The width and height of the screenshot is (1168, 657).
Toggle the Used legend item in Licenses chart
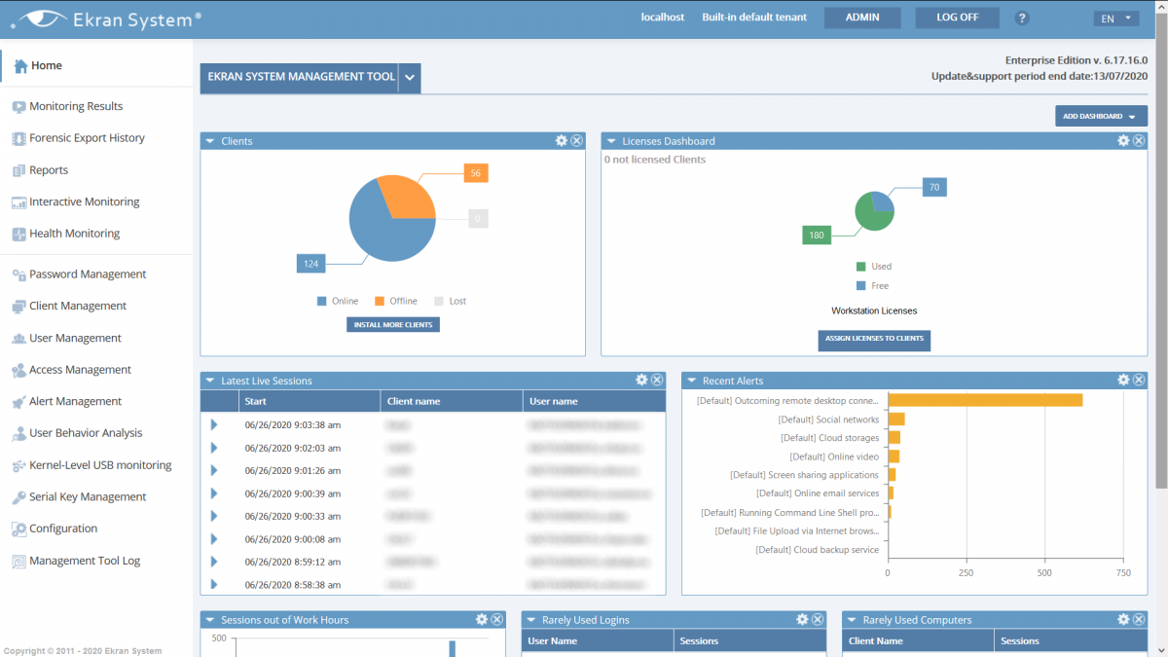tap(873, 267)
